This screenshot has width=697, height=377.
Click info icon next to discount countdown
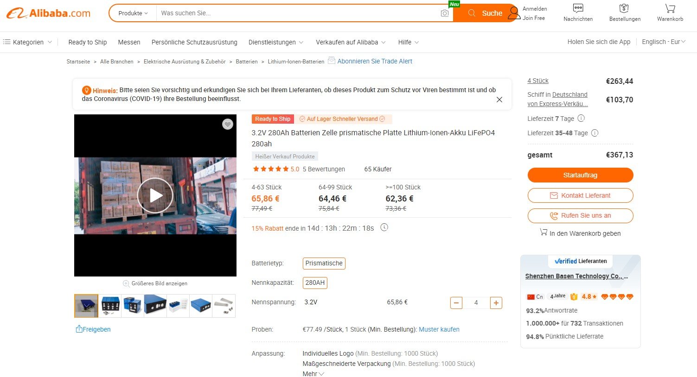[x=384, y=227]
